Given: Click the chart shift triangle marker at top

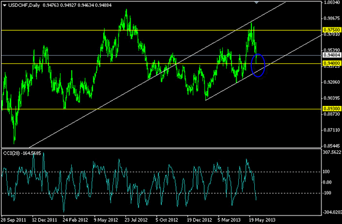Looking at the screenshot, I should [256, 2].
